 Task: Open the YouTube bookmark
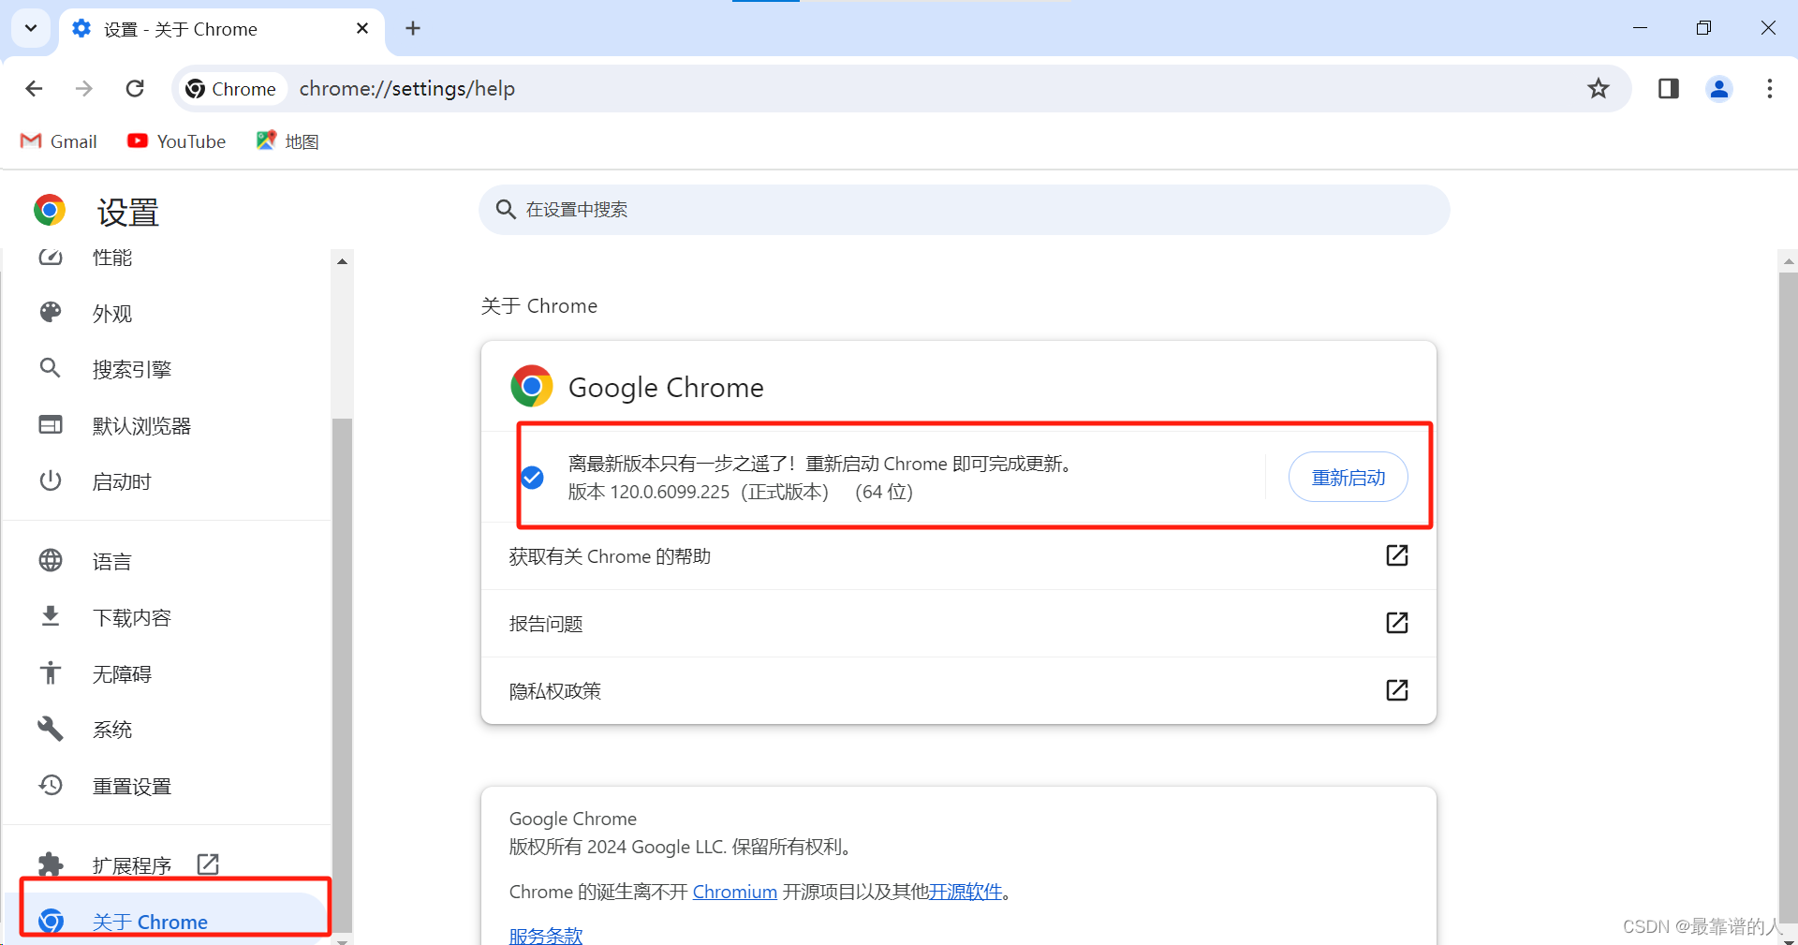[x=177, y=141]
